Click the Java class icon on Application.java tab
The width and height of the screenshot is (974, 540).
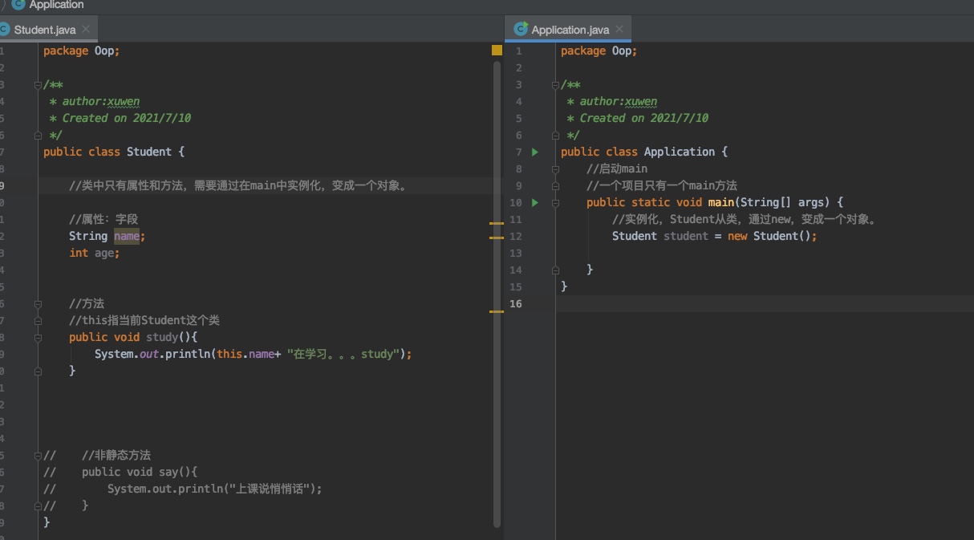pyautogui.click(x=519, y=28)
